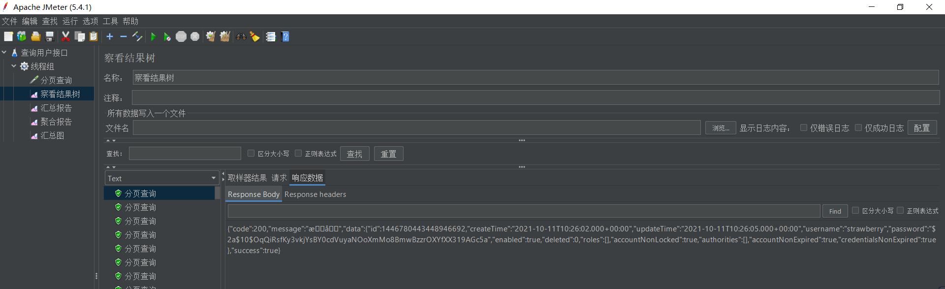Click Start no pauses icon

point(167,36)
